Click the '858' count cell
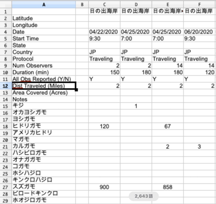 click(x=168, y=187)
